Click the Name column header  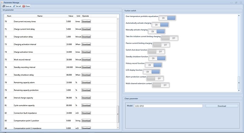[x=40, y=16]
